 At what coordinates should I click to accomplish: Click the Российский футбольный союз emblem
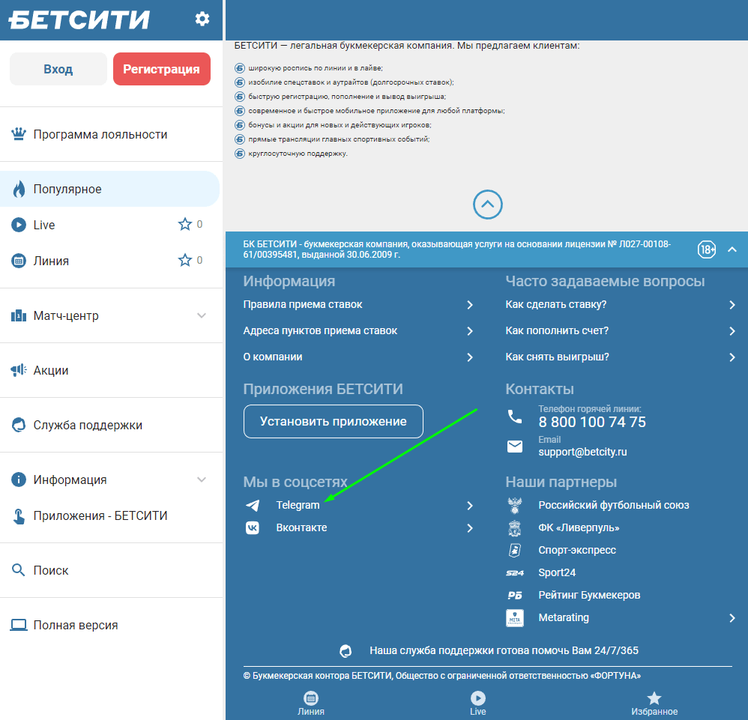click(515, 505)
